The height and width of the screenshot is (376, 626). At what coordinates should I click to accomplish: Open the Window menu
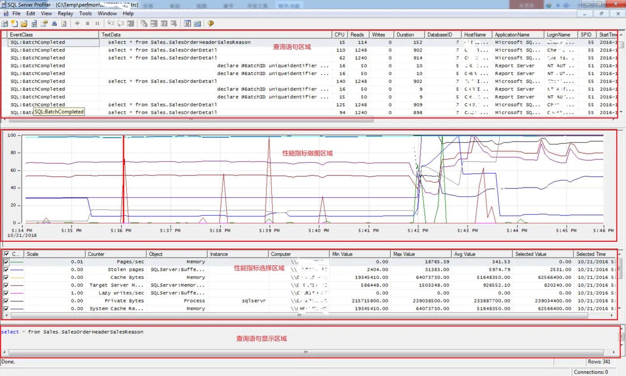[107, 13]
